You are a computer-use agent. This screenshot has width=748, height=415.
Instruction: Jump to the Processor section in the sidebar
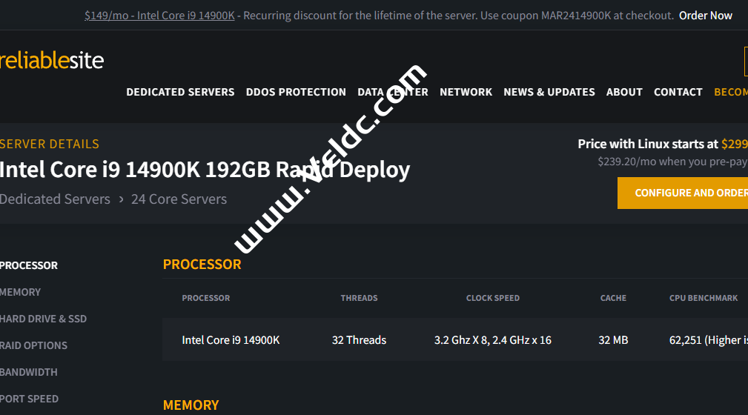click(29, 265)
